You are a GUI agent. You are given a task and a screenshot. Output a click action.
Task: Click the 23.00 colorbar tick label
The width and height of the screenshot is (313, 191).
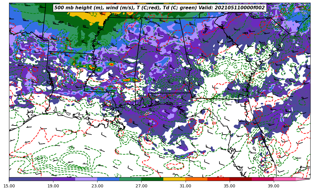pyautogui.click(x=97, y=186)
